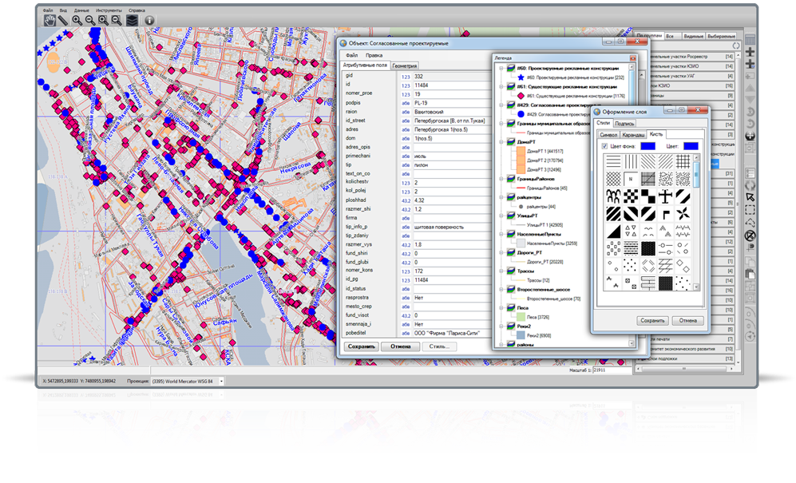Image resolution: width=796 pixels, height=483 pixels.
Task: Click 'Сохранить' in layer style dialog
Action: pos(652,321)
